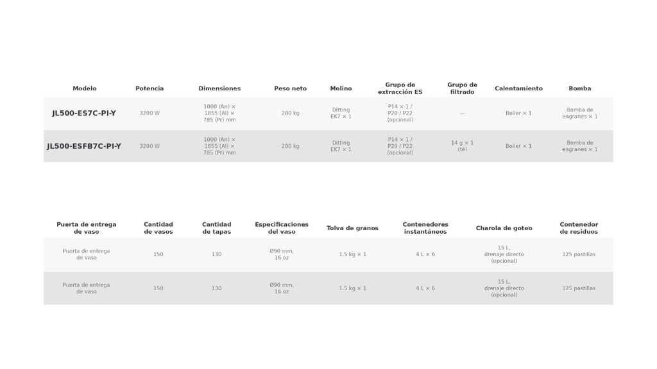Viewport: 657px width, 369px height.
Task: Click the Grupo de extracción ES header
Action: coord(400,88)
